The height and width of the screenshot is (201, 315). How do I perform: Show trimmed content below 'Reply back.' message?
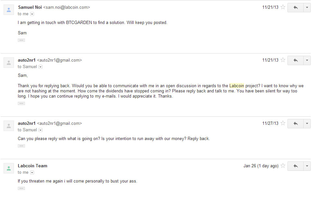click(21, 146)
